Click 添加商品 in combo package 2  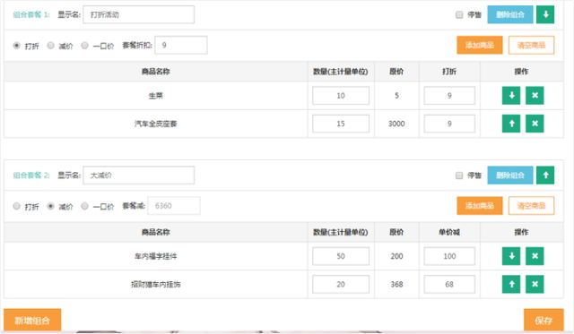pyautogui.click(x=480, y=205)
